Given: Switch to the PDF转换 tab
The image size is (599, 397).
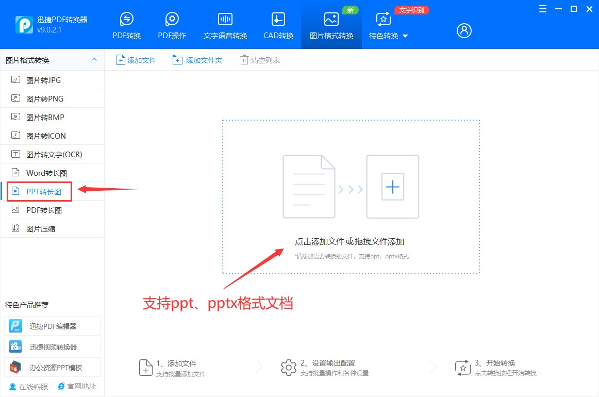Looking at the screenshot, I should tap(126, 24).
